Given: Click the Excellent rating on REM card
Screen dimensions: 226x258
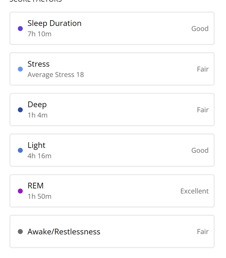Looking at the screenshot, I should pos(195,191).
